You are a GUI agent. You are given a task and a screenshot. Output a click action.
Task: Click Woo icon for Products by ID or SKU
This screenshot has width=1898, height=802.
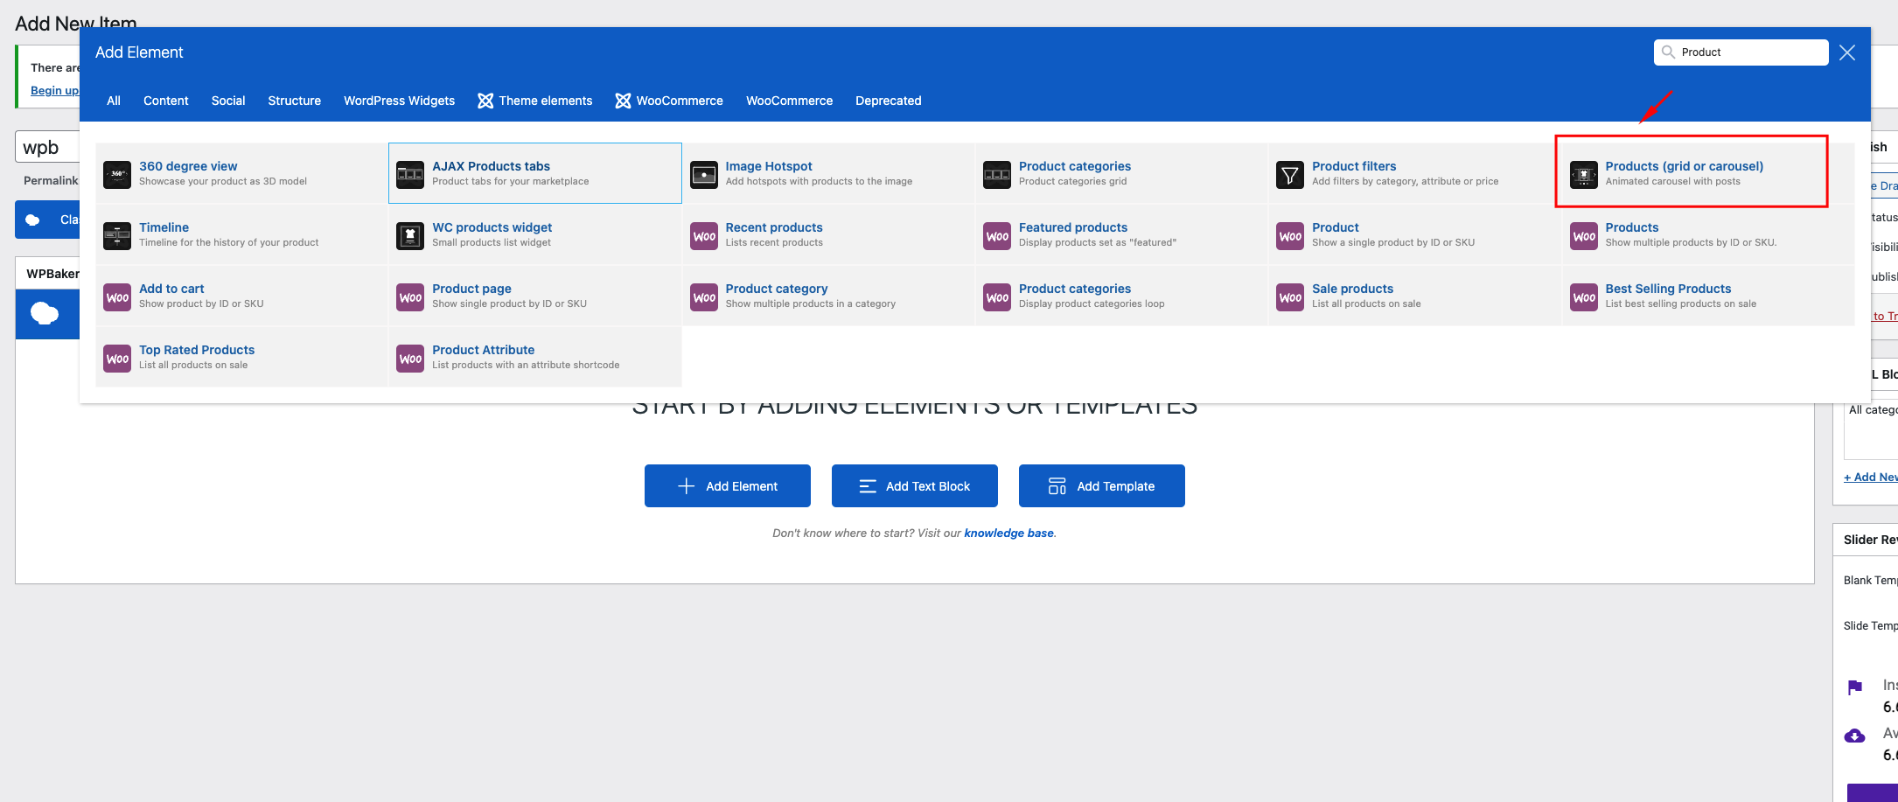click(1584, 235)
